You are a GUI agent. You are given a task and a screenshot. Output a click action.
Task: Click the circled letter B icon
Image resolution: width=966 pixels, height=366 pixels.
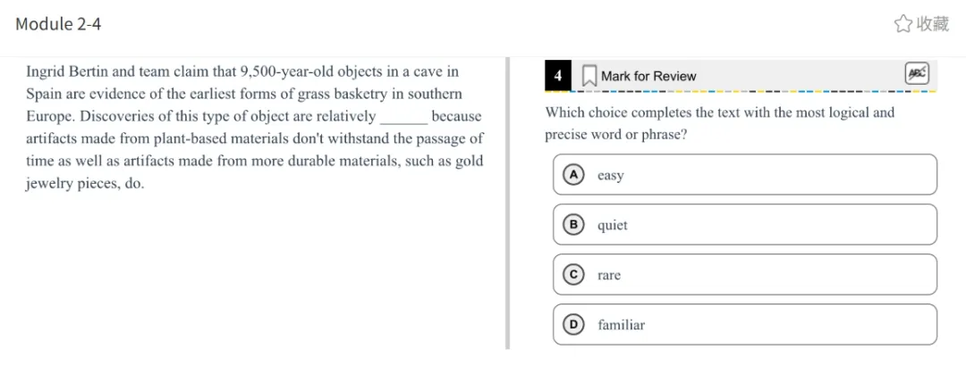(572, 225)
